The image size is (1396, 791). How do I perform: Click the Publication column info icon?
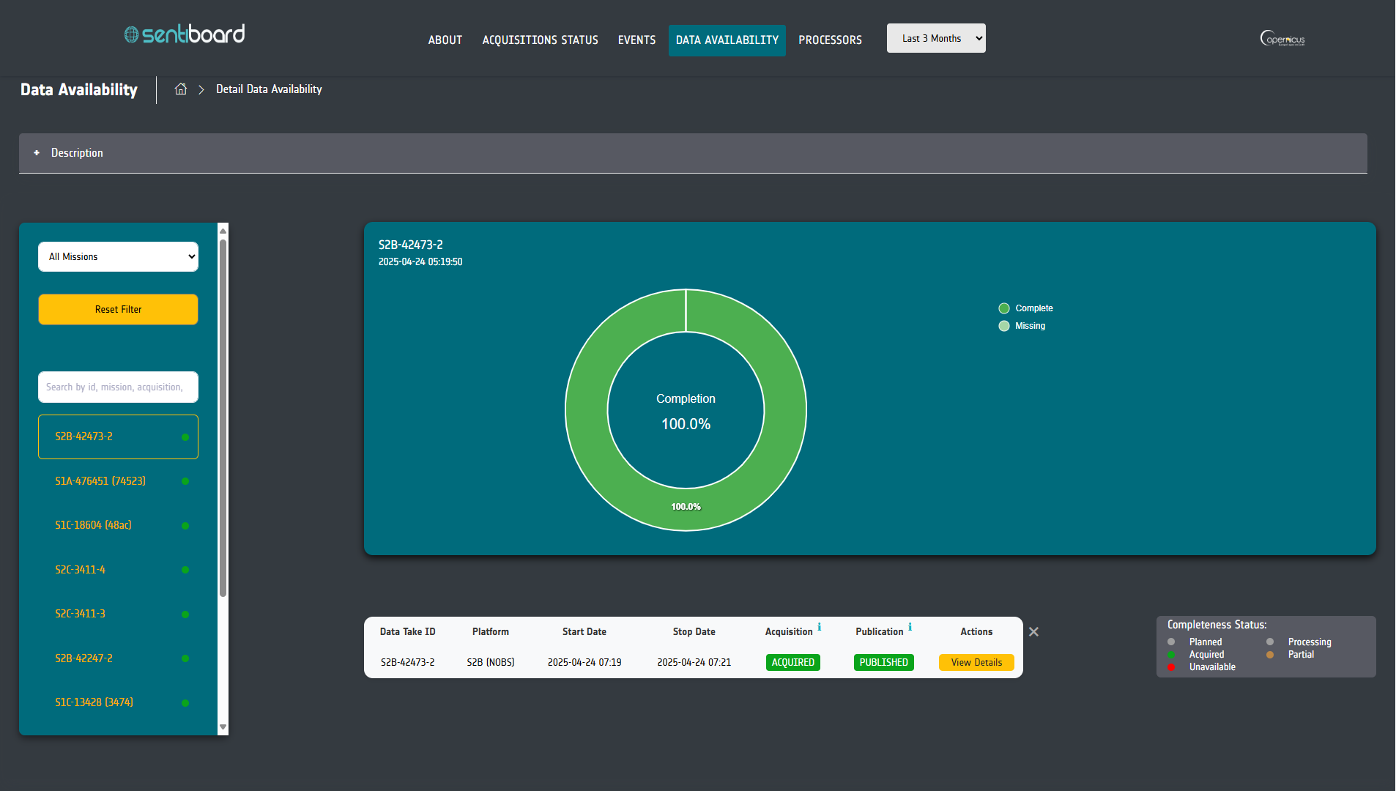pos(910,627)
